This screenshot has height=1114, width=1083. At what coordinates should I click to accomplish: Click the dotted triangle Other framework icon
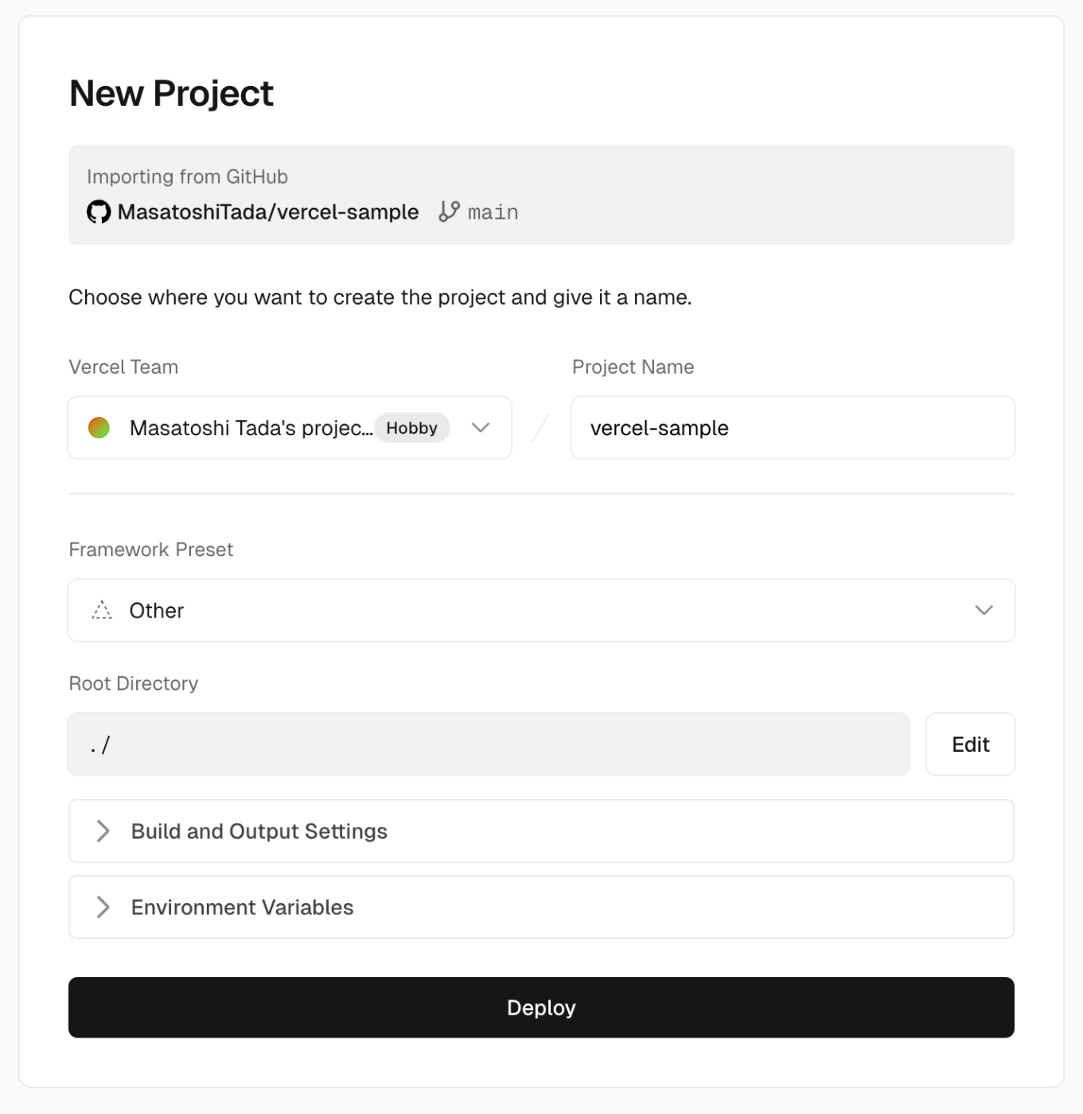pyautogui.click(x=102, y=610)
